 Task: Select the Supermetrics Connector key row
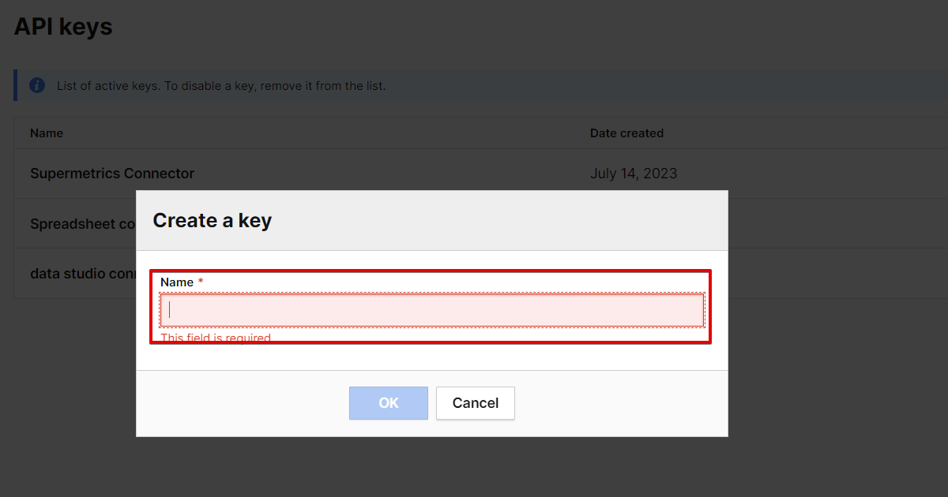pyautogui.click(x=111, y=173)
